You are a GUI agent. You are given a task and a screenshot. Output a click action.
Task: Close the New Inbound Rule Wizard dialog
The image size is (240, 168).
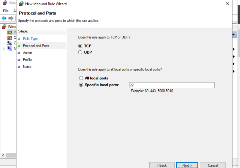227,4
